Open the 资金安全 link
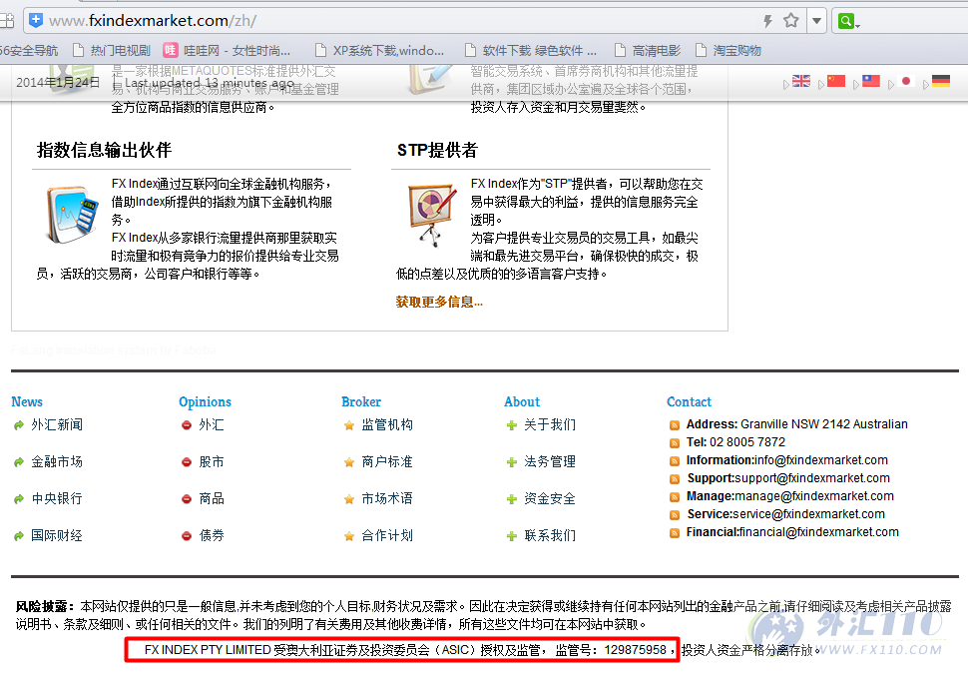This screenshot has height=676, width=968. point(550,498)
